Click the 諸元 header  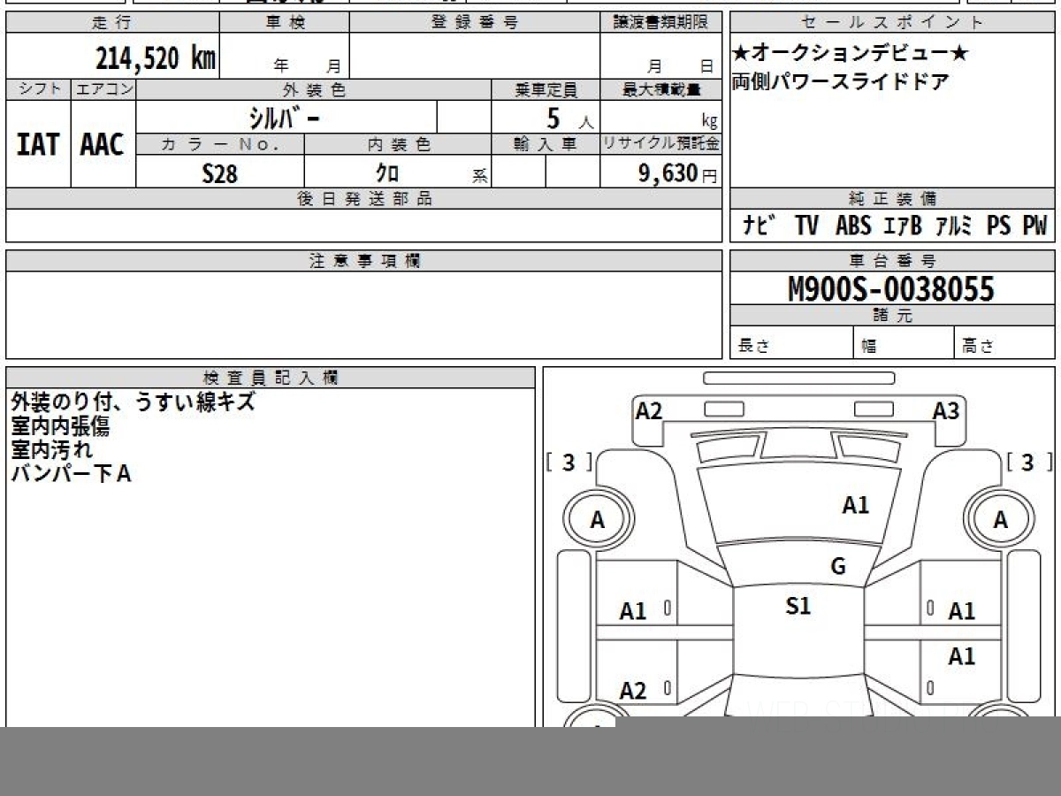point(892,316)
